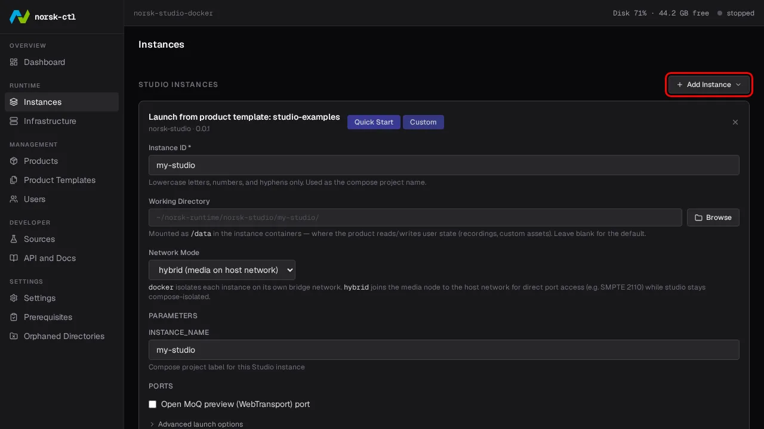764x429 pixels.
Task: Open Dashboard via its grid icon
Action: (x=14, y=62)
